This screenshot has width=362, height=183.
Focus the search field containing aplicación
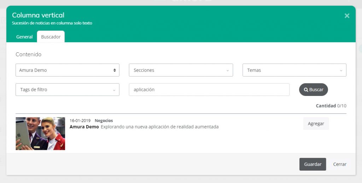209,90
